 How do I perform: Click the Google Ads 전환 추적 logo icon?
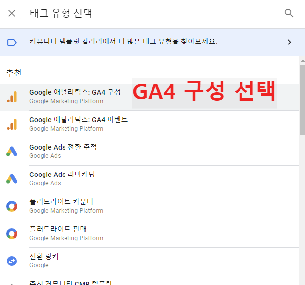(12, 152)
